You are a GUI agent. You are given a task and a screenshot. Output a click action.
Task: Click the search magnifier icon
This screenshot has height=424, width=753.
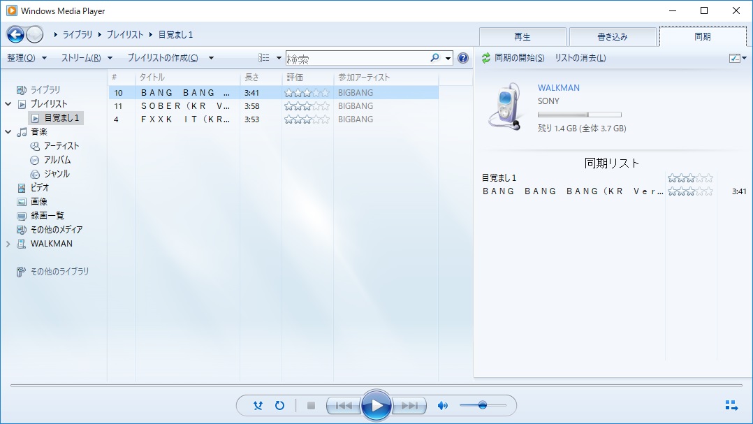(x=434, y=57)
